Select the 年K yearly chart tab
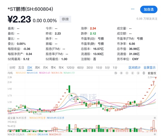 coord(61,68)
